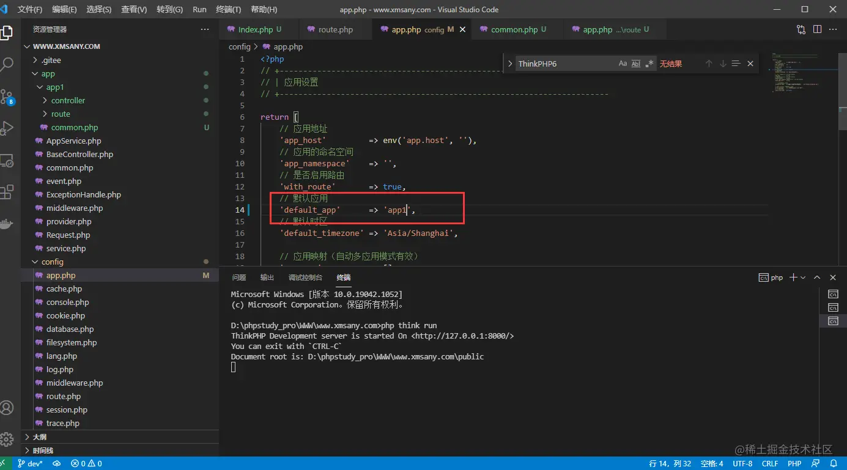Open the Accounts menu icon

tap(6, 408)
